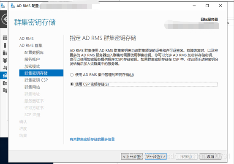The image size is (234, 164).
Task: Click AD RMS configuration window title icon
Action: (x=13, y=5)
